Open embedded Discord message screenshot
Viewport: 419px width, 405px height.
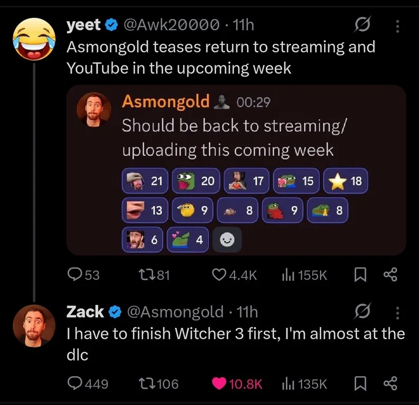tap(236, 170)
